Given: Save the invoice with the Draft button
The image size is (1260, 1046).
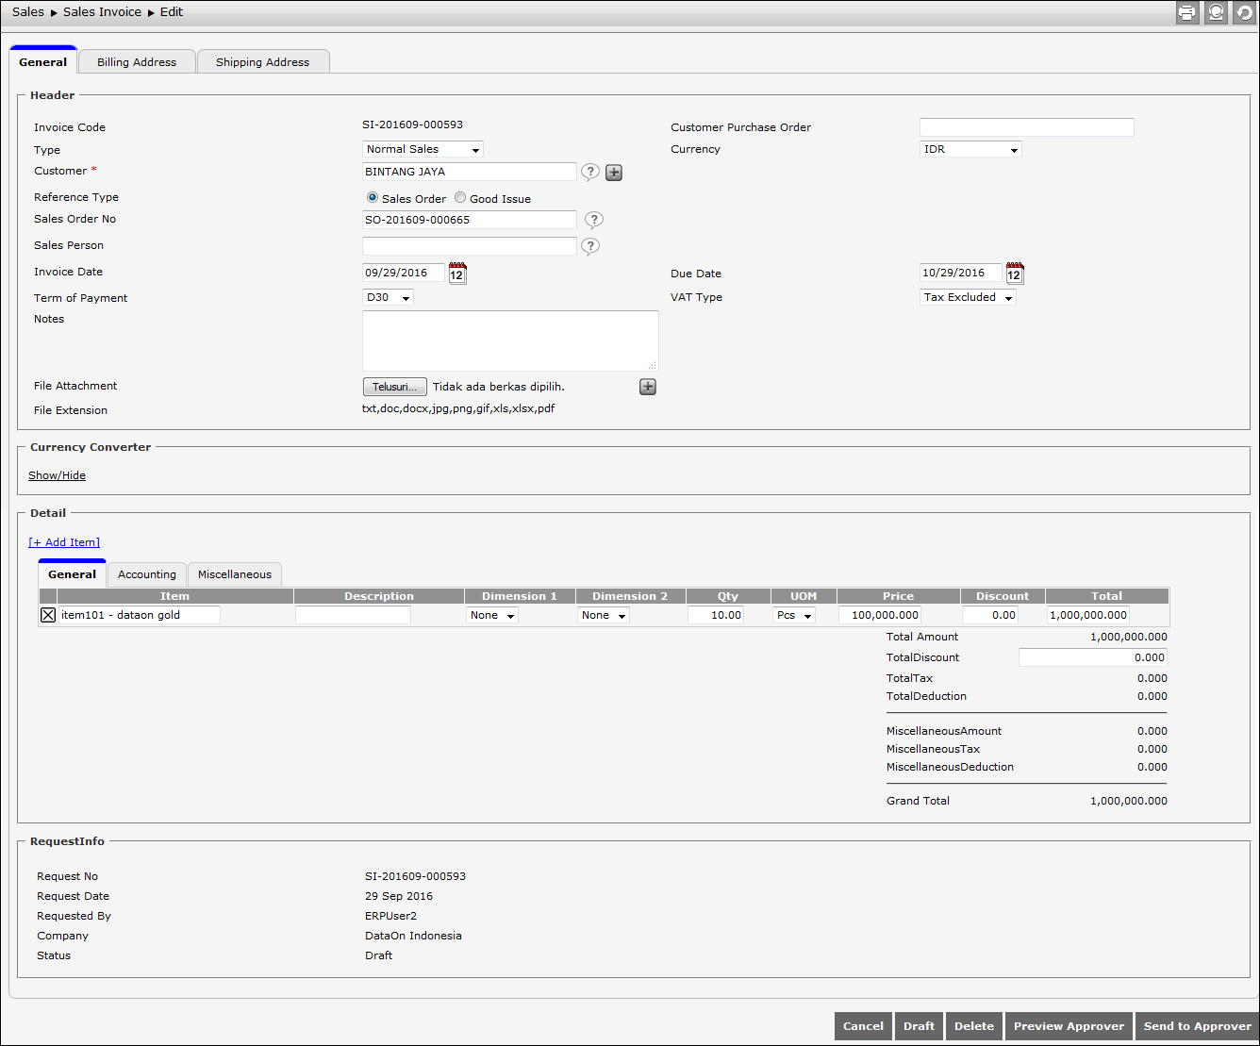Looking at the screenshot, I should click(919, 1026).
